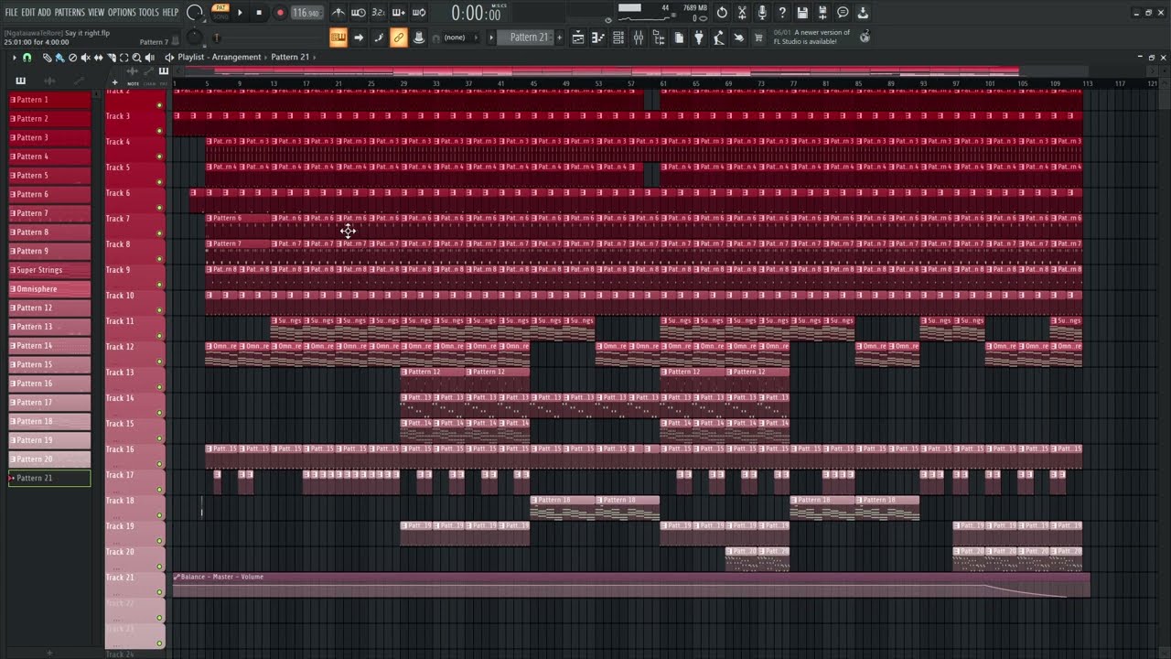
Task: Click Pattern 21 in playlist breadcrumb
Action: [290, 57]
